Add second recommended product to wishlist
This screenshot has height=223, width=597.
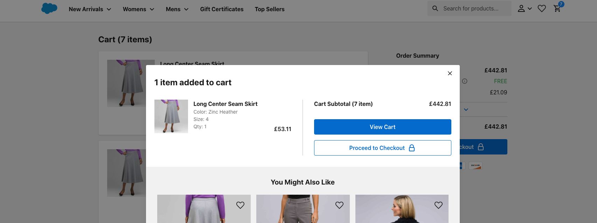click(339, 205)
